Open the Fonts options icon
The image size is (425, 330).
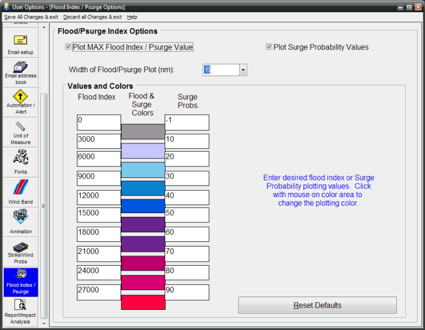click(x=20, y=157)
